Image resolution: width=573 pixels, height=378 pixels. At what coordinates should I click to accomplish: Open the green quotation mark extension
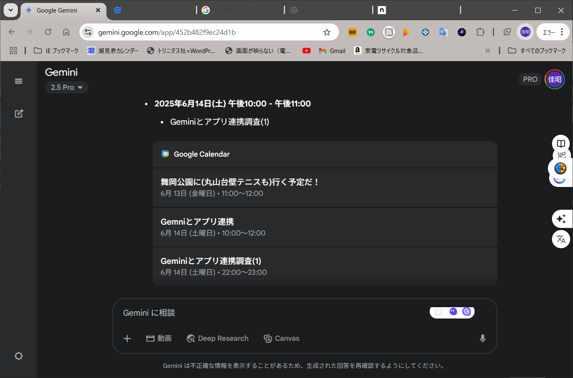pyautogui.click(x=371, y=32)
